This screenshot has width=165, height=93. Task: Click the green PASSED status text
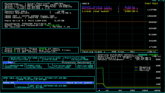pyautogui.click(x=153, y=55)
